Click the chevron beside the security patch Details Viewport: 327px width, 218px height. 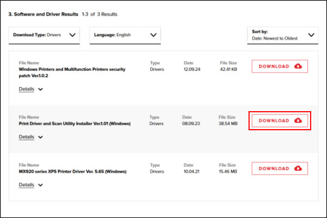[40, 89]
